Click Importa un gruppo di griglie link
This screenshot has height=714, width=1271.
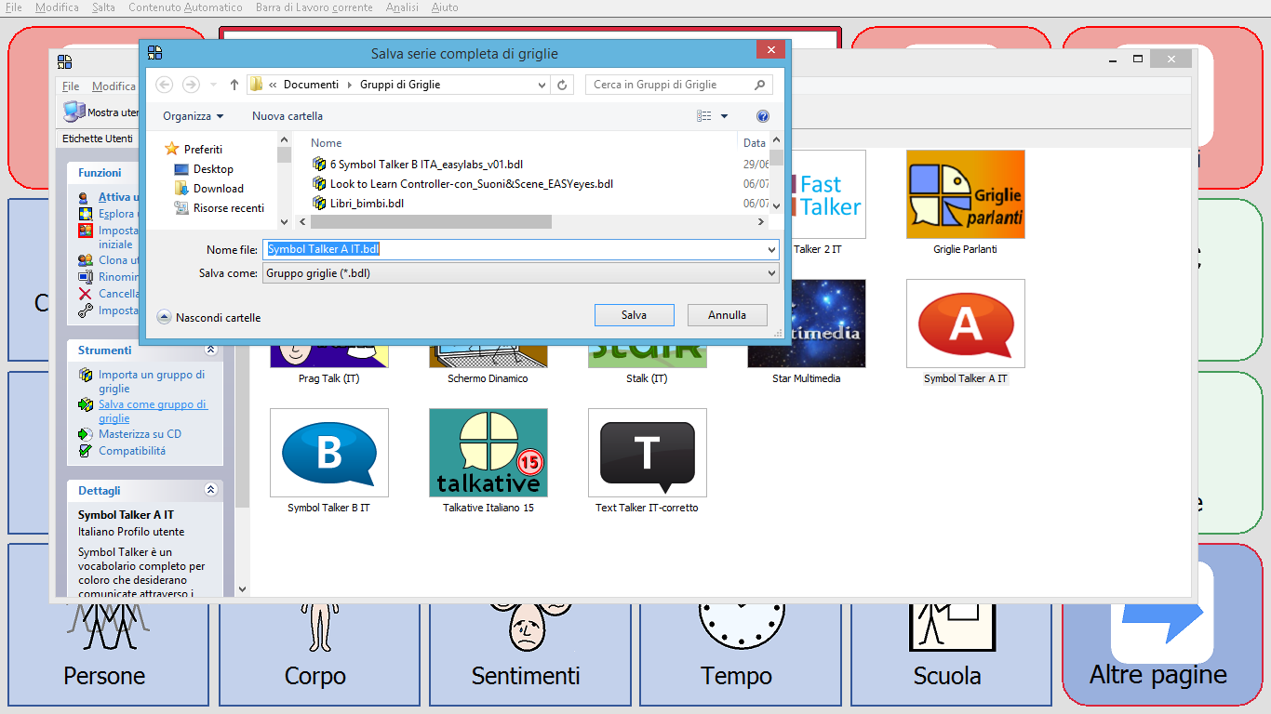(x=152, y=382)
